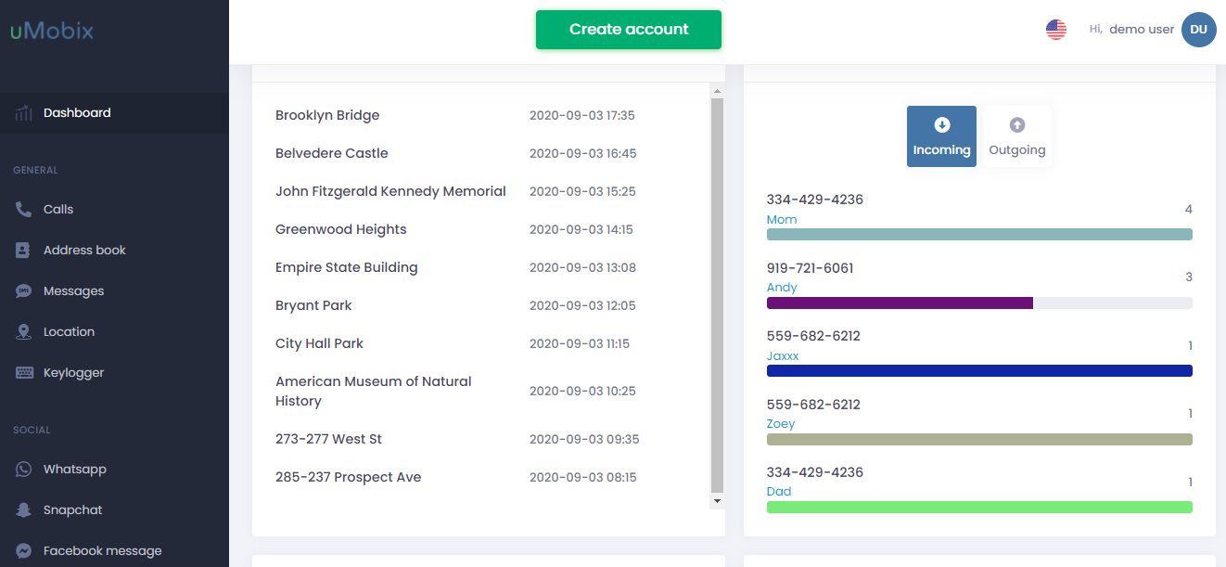Click scrollbar up arrow in locations list
Image resolution: width=1226 pixels, height=567 pixels.
coord(716,91)
